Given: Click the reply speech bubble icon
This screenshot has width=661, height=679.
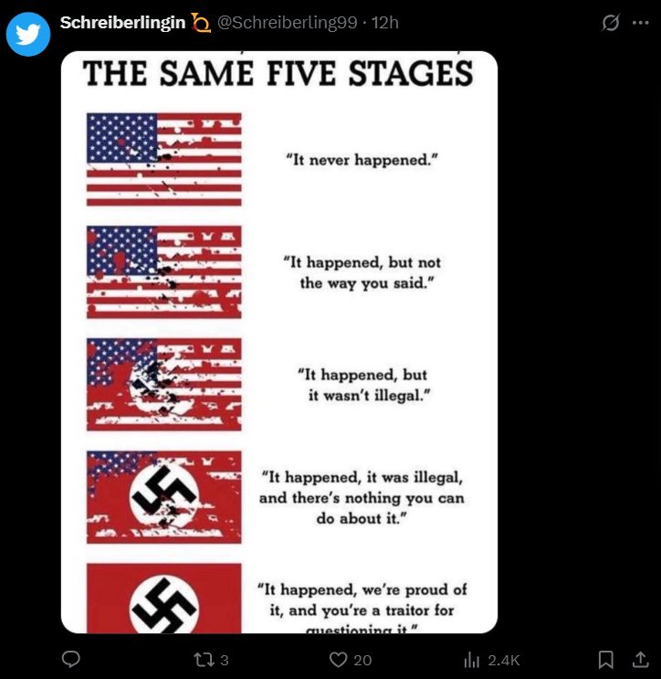Looking at the screenshot, I should tap(71, 659).
